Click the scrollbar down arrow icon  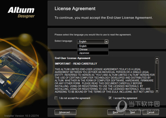click(x=157, y=91)
